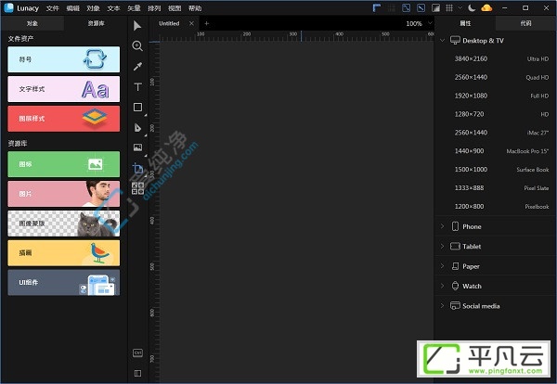Switch to the 对象 panel tab
The image size is (557, 384).
(x=32, y=23)
